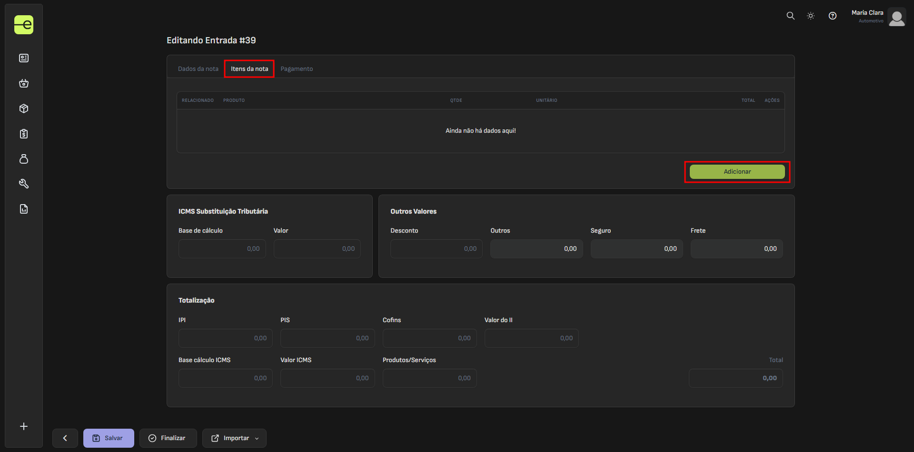
Task: Click the Adicionar button
Action: [x=737, y=172]
